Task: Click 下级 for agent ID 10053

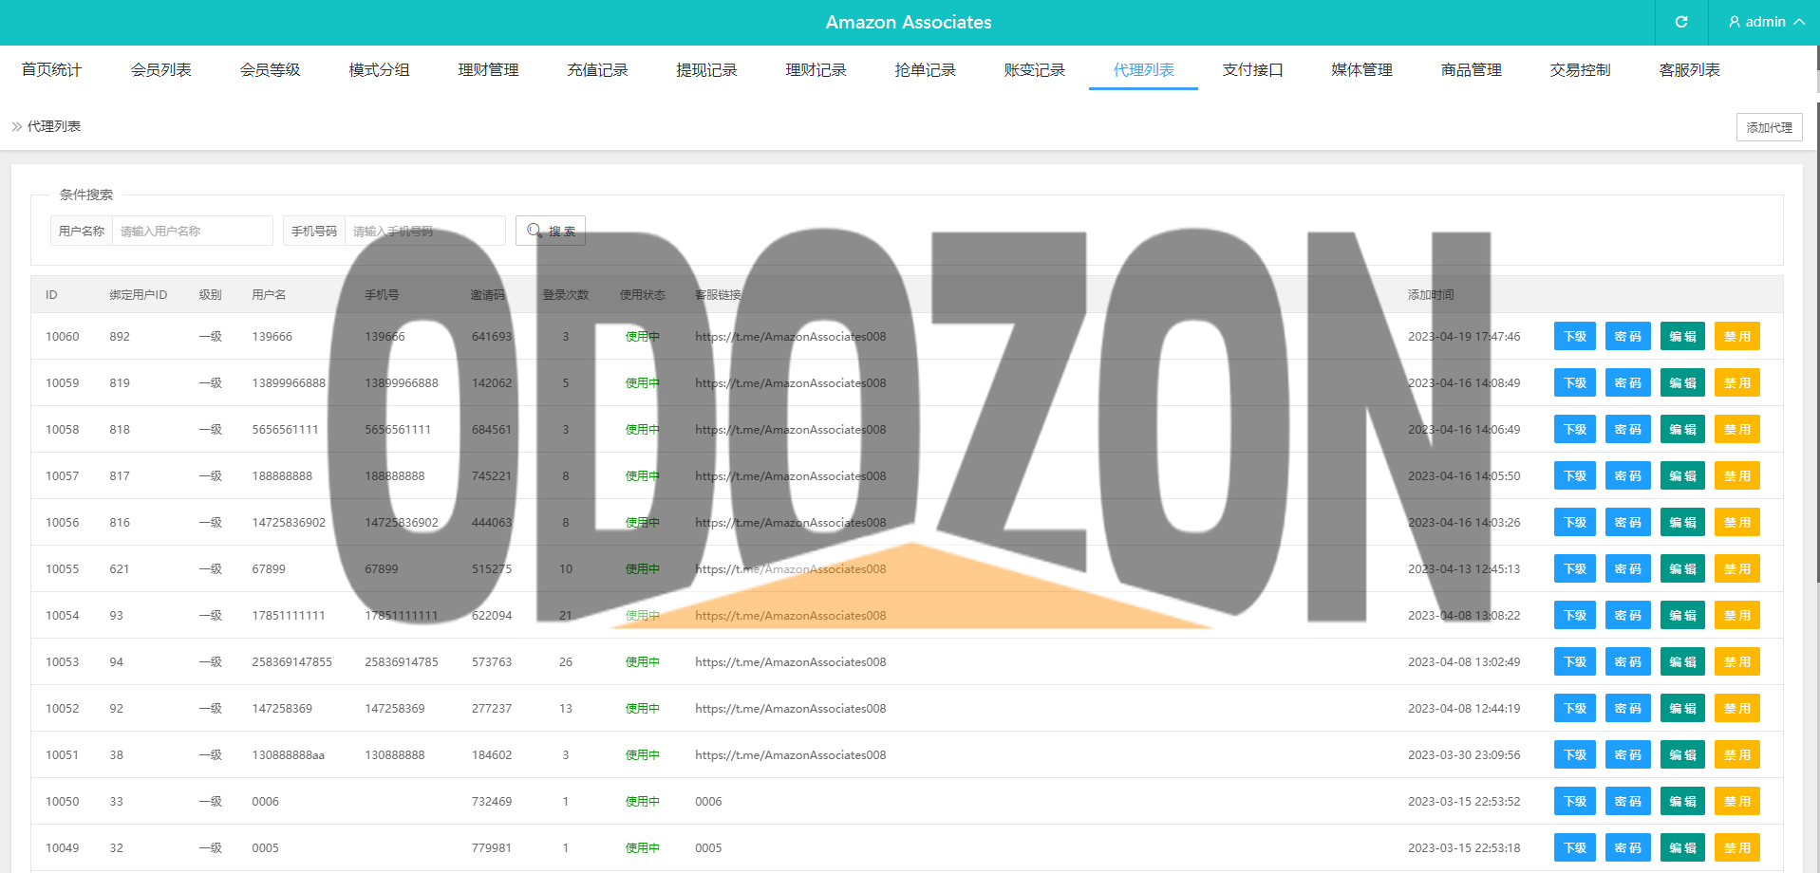Action: [1575, 662]
